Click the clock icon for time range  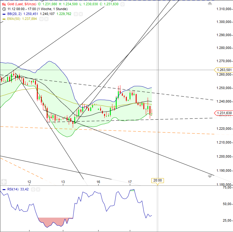pos(4,9)
